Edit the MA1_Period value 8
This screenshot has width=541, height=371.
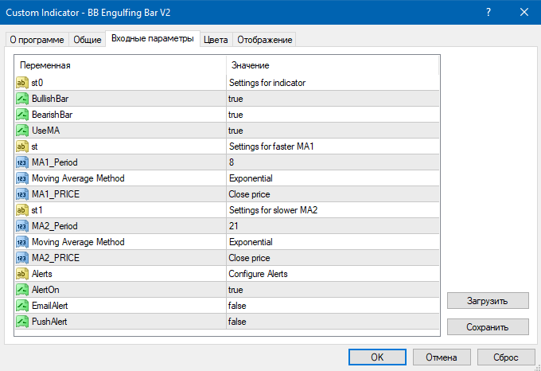[x=232, y=162]
